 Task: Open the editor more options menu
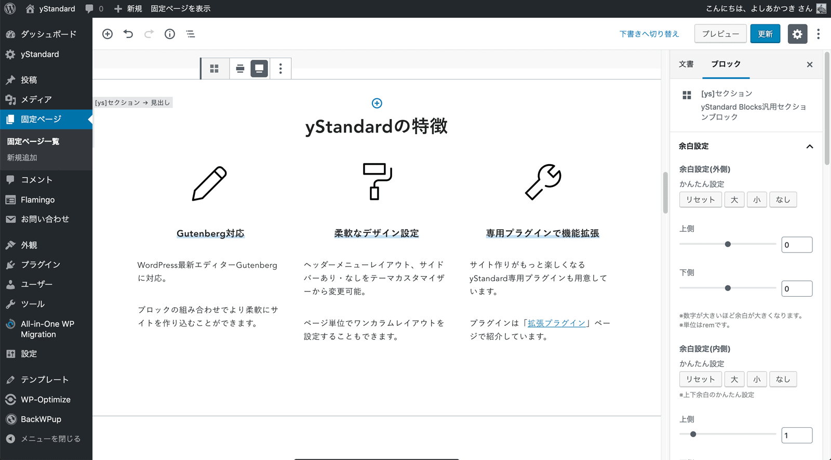pyautogui.click(x=819, y=34)
